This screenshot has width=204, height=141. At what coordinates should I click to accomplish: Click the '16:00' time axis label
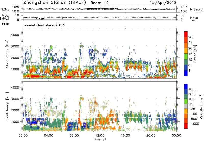click(125, 136)
